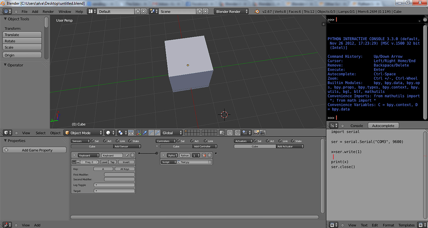Screen dimensions: 428x228
Task: Remove the Python controller with X icon
Action: (209, 155)
